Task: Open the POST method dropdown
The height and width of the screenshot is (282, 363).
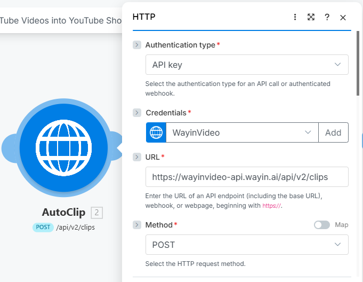Action: [247, 245]
